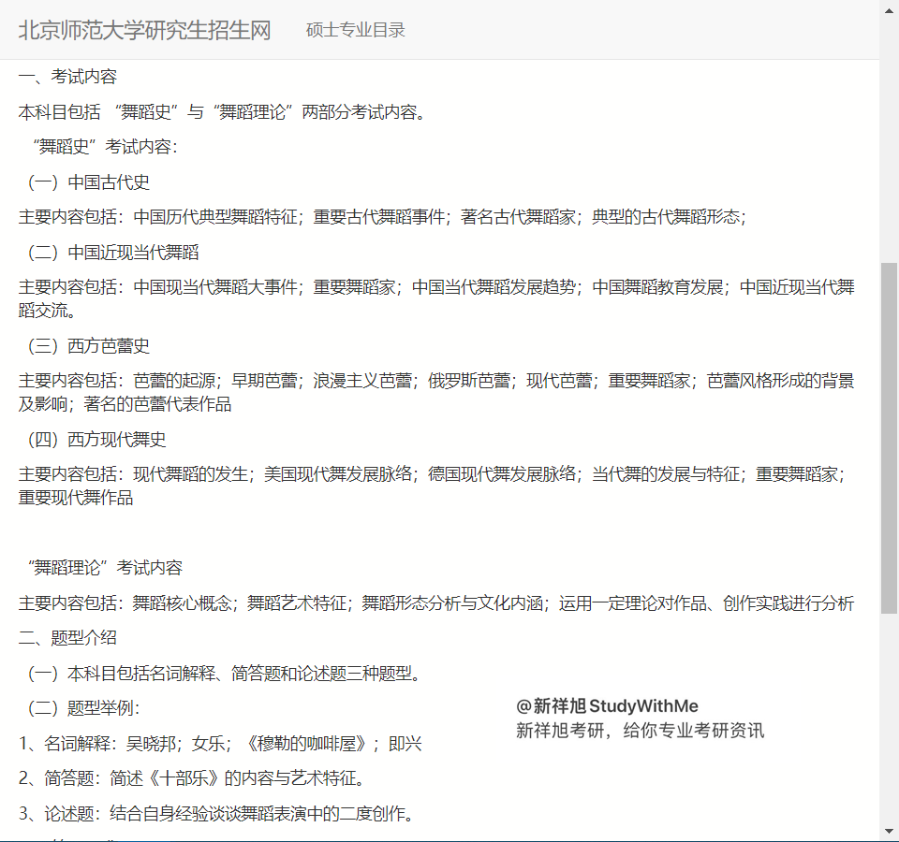
Task: Click the 论述题 二度创作 example line
Action: (215, 813)
